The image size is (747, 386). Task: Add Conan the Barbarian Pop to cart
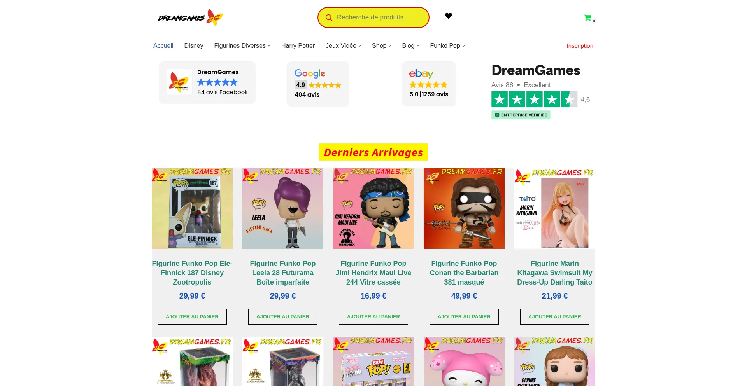(x=464, y=316)
